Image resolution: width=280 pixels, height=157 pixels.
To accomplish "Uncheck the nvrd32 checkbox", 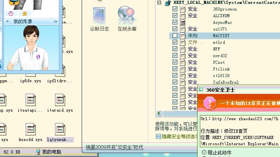I will (175, 55).
